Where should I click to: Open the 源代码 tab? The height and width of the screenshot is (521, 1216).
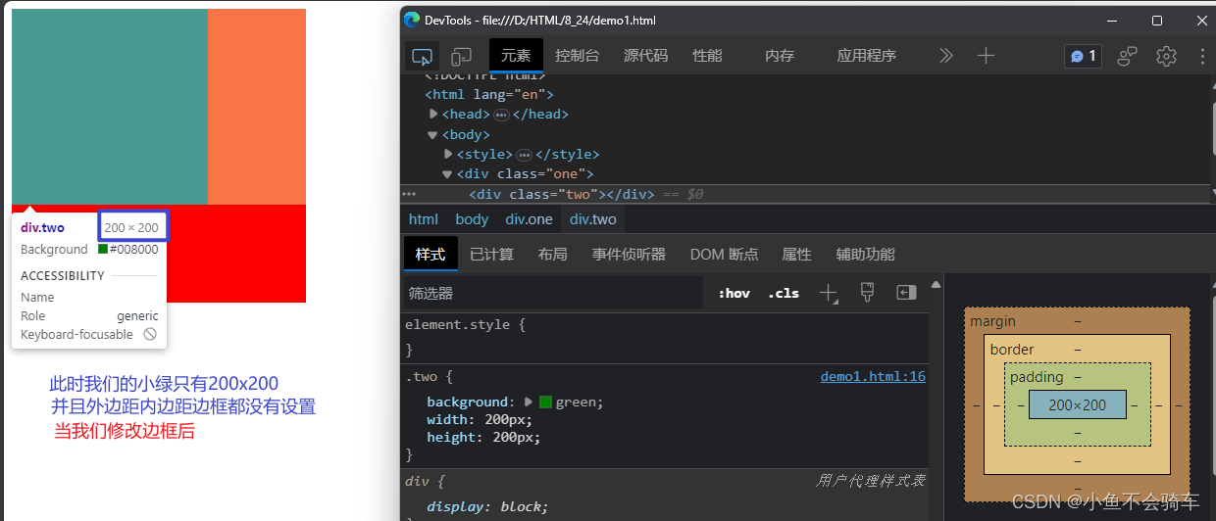[645, 56]
